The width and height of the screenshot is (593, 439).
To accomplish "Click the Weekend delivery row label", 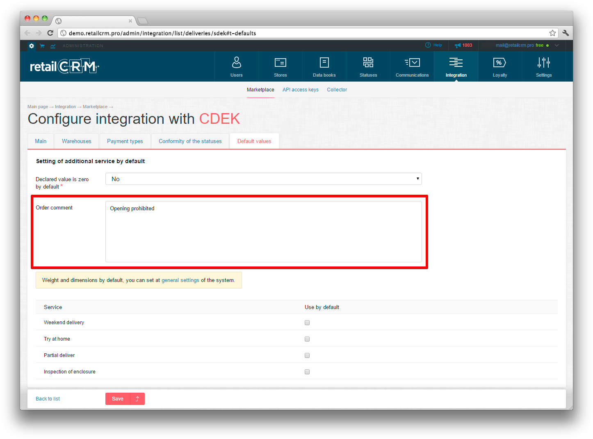I will pyautogui.click(x=64, y=323).
